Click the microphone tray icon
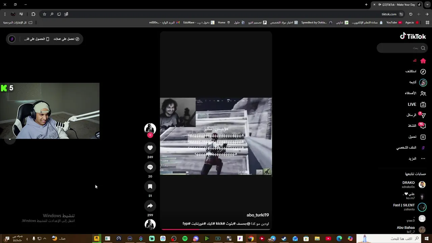Screen dimensions: 432x243 pos(34,239)
